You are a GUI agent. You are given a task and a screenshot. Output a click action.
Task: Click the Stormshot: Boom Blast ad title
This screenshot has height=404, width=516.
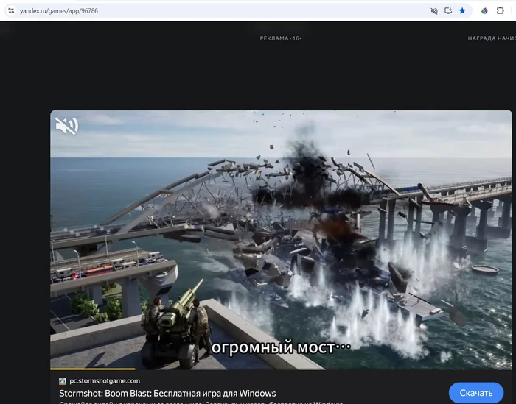coord(167,393)
